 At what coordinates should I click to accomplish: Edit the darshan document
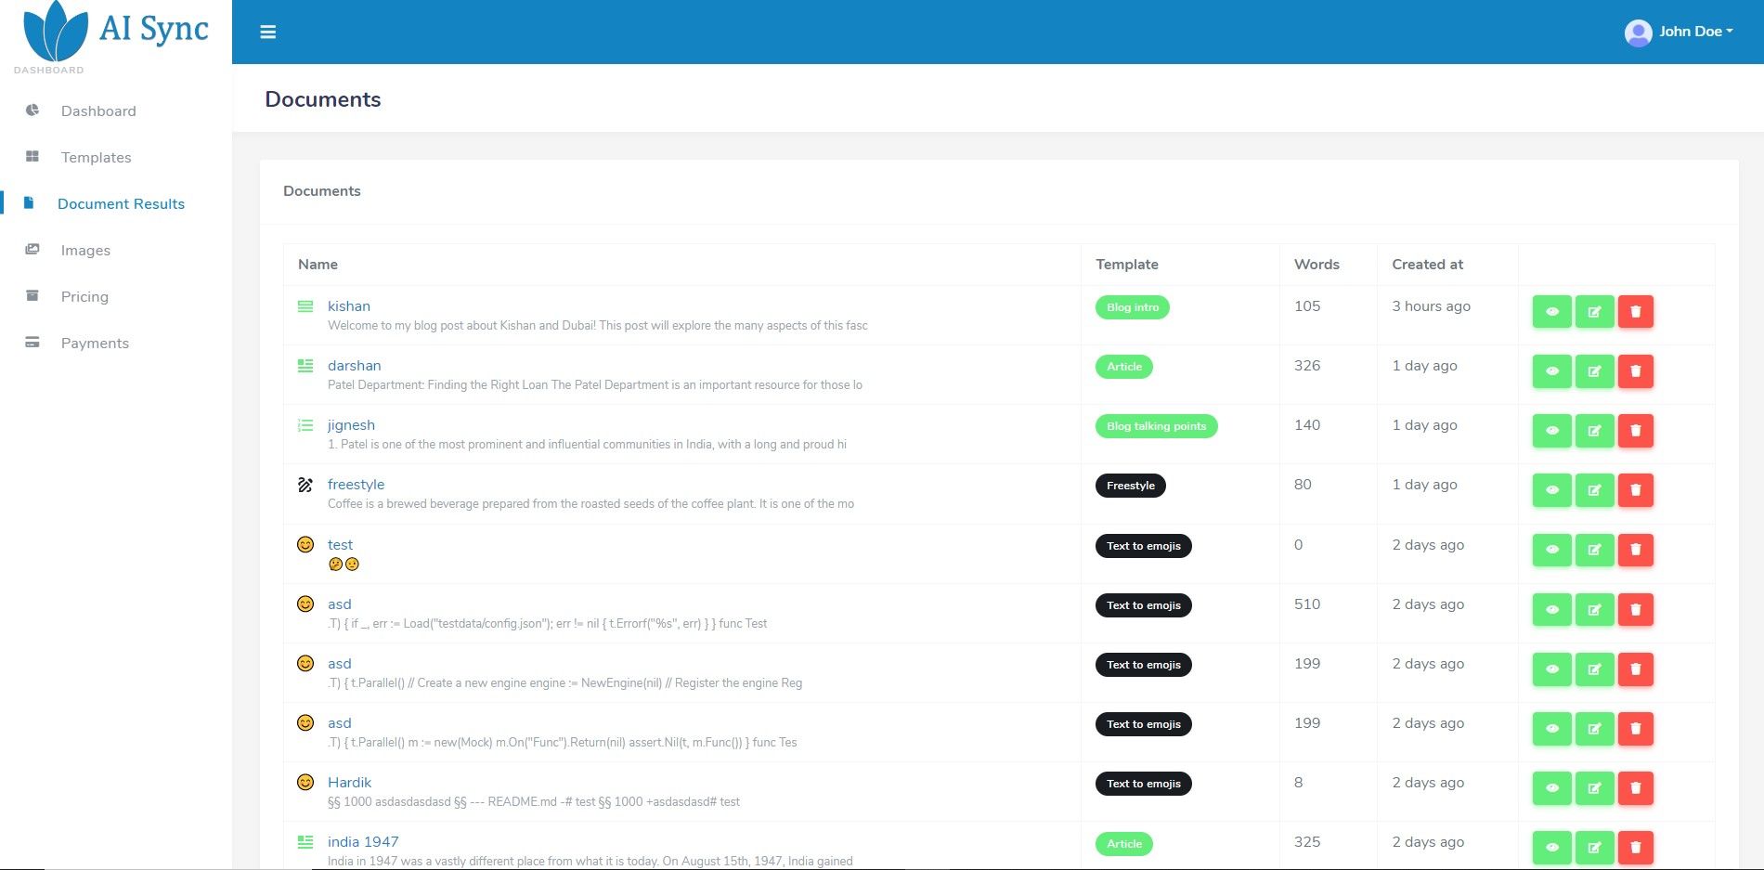1594,371
